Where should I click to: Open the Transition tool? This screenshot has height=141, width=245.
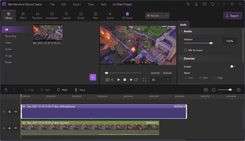pyautogui.click(x=37, y=16)
